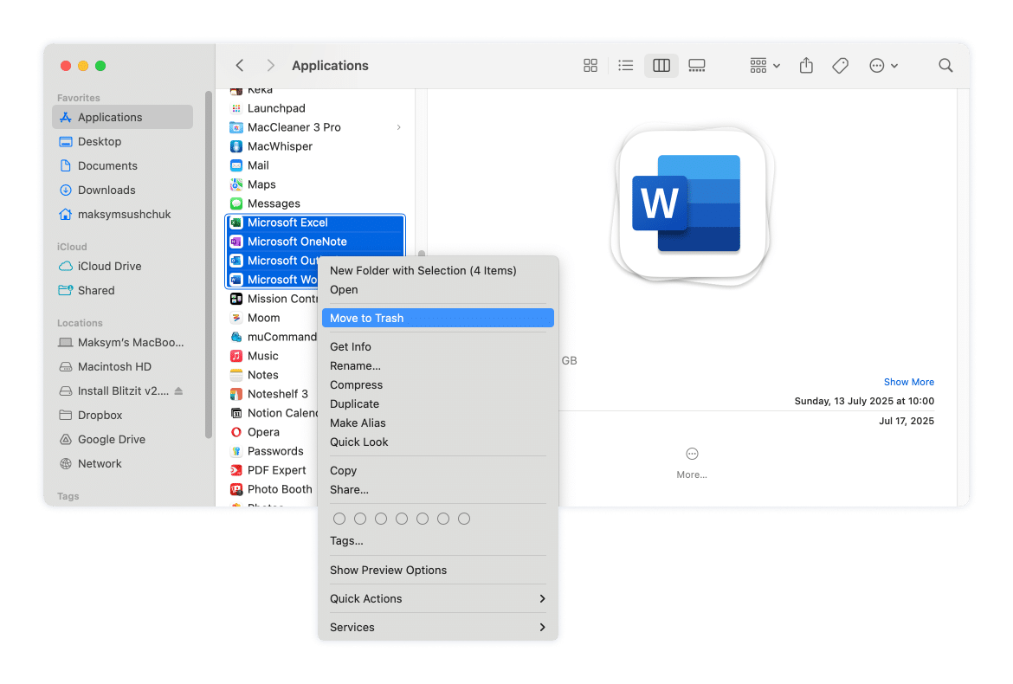The height and width of the screenshot is (684, 1013).
Task: Choose Quick Look from the context menu
Action: 438,442
